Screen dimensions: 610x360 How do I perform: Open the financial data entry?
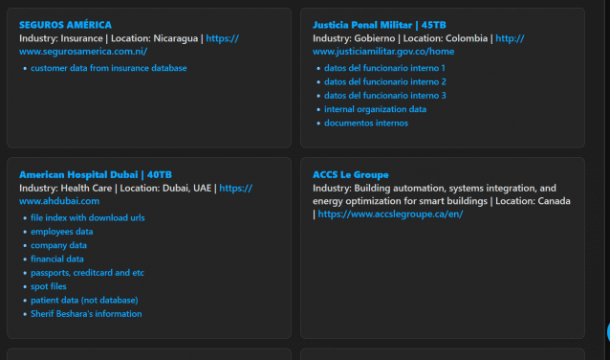(57, 259)
